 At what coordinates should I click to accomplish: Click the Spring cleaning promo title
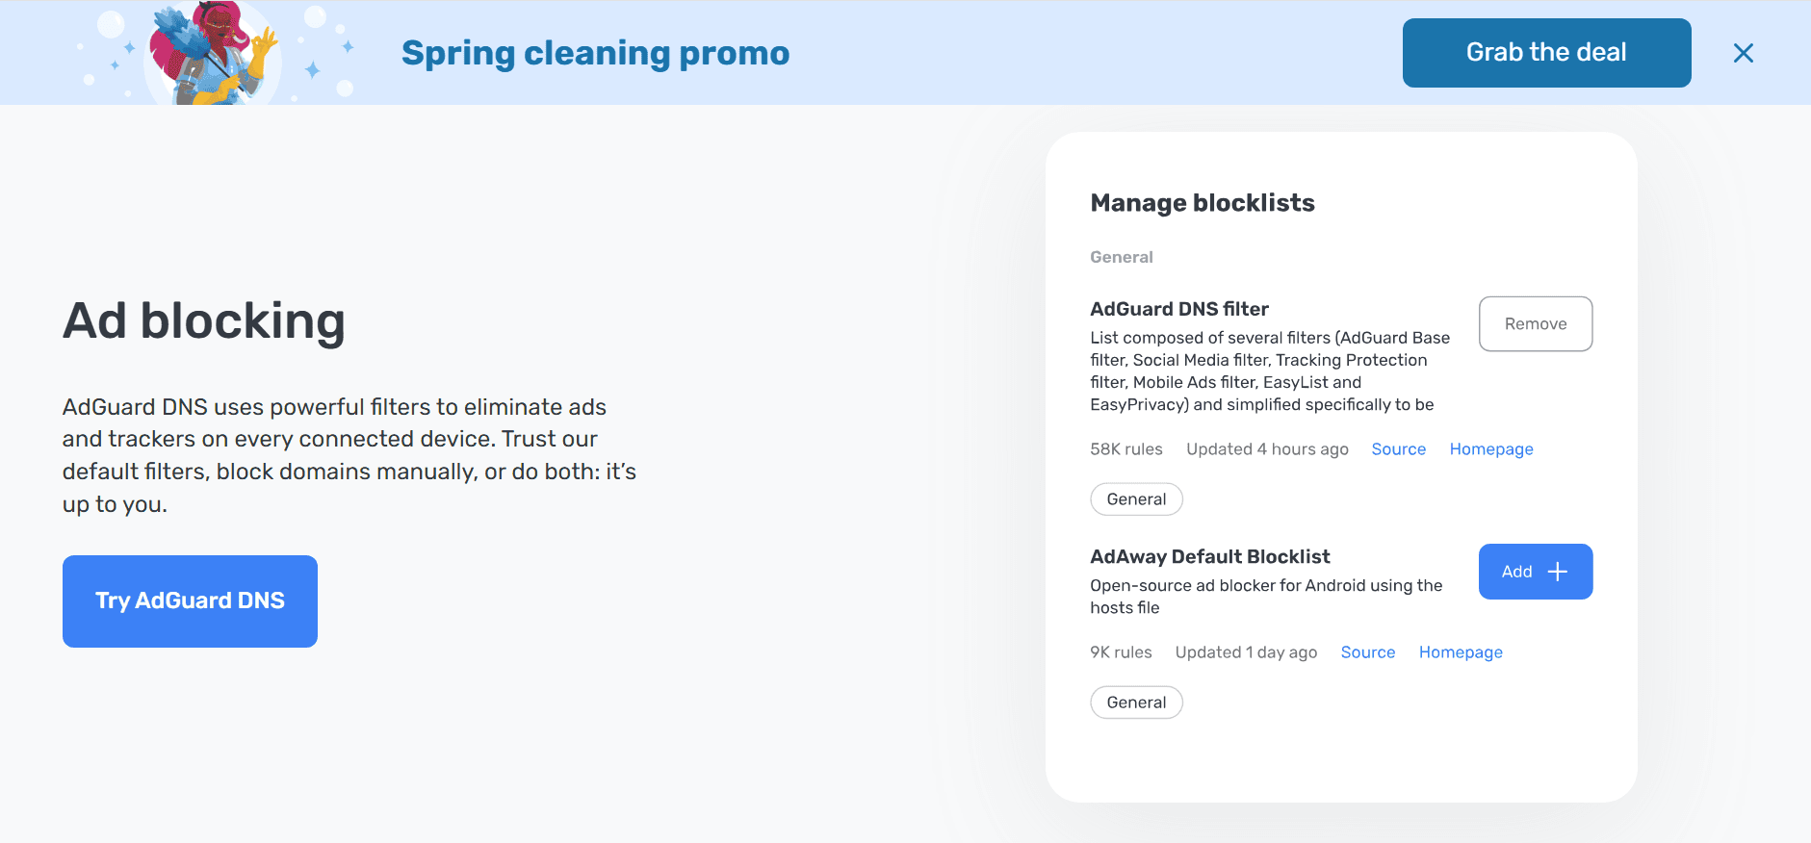(595, 53)
